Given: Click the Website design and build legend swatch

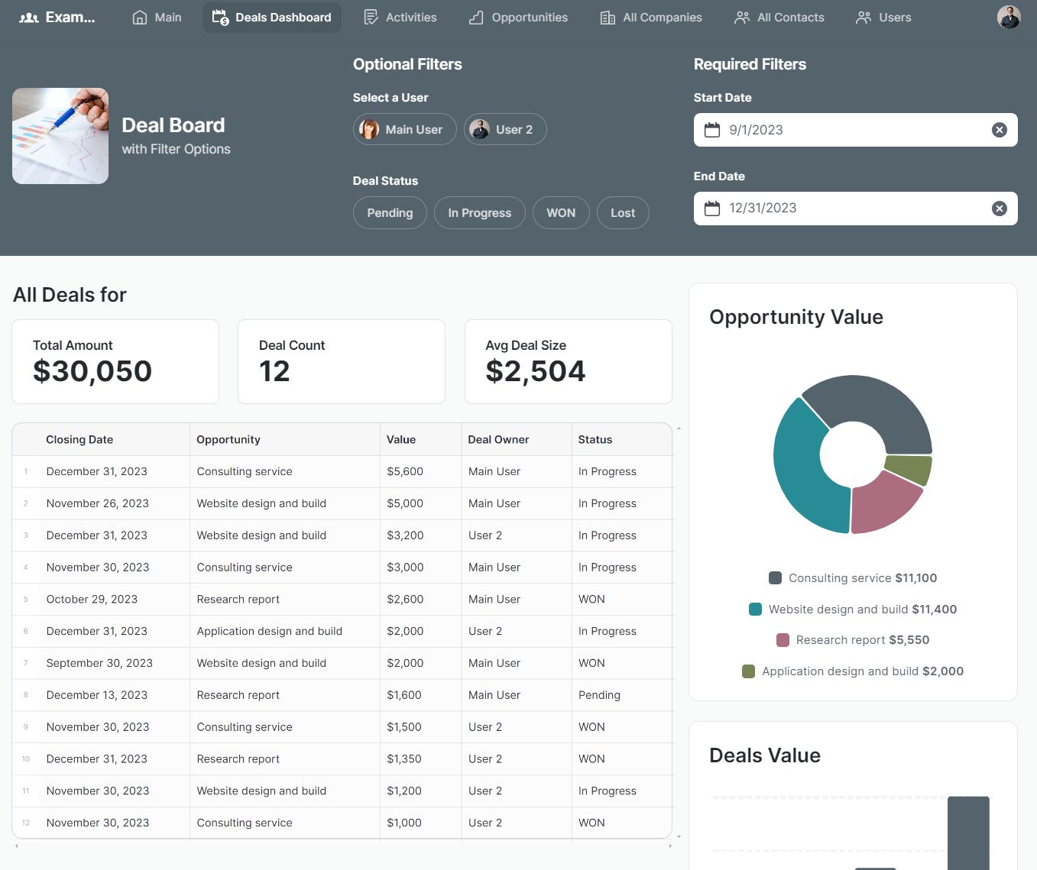Looking at the screenshot, I should click(755, 610).
